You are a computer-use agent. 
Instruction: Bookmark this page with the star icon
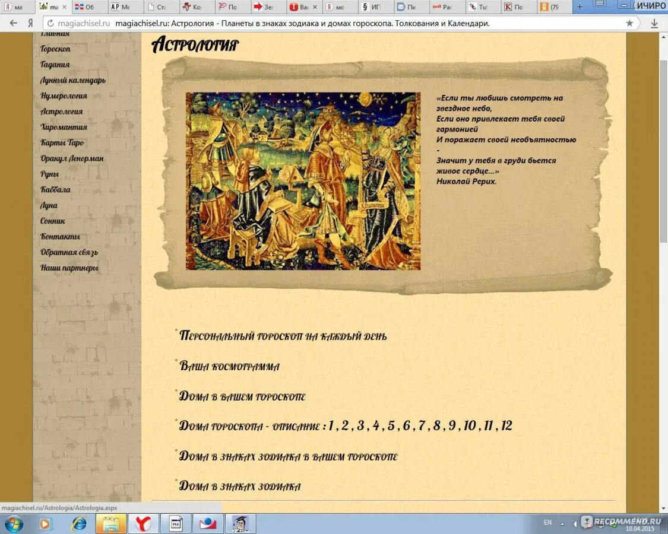pyautogui.click(x=629, y=23)
